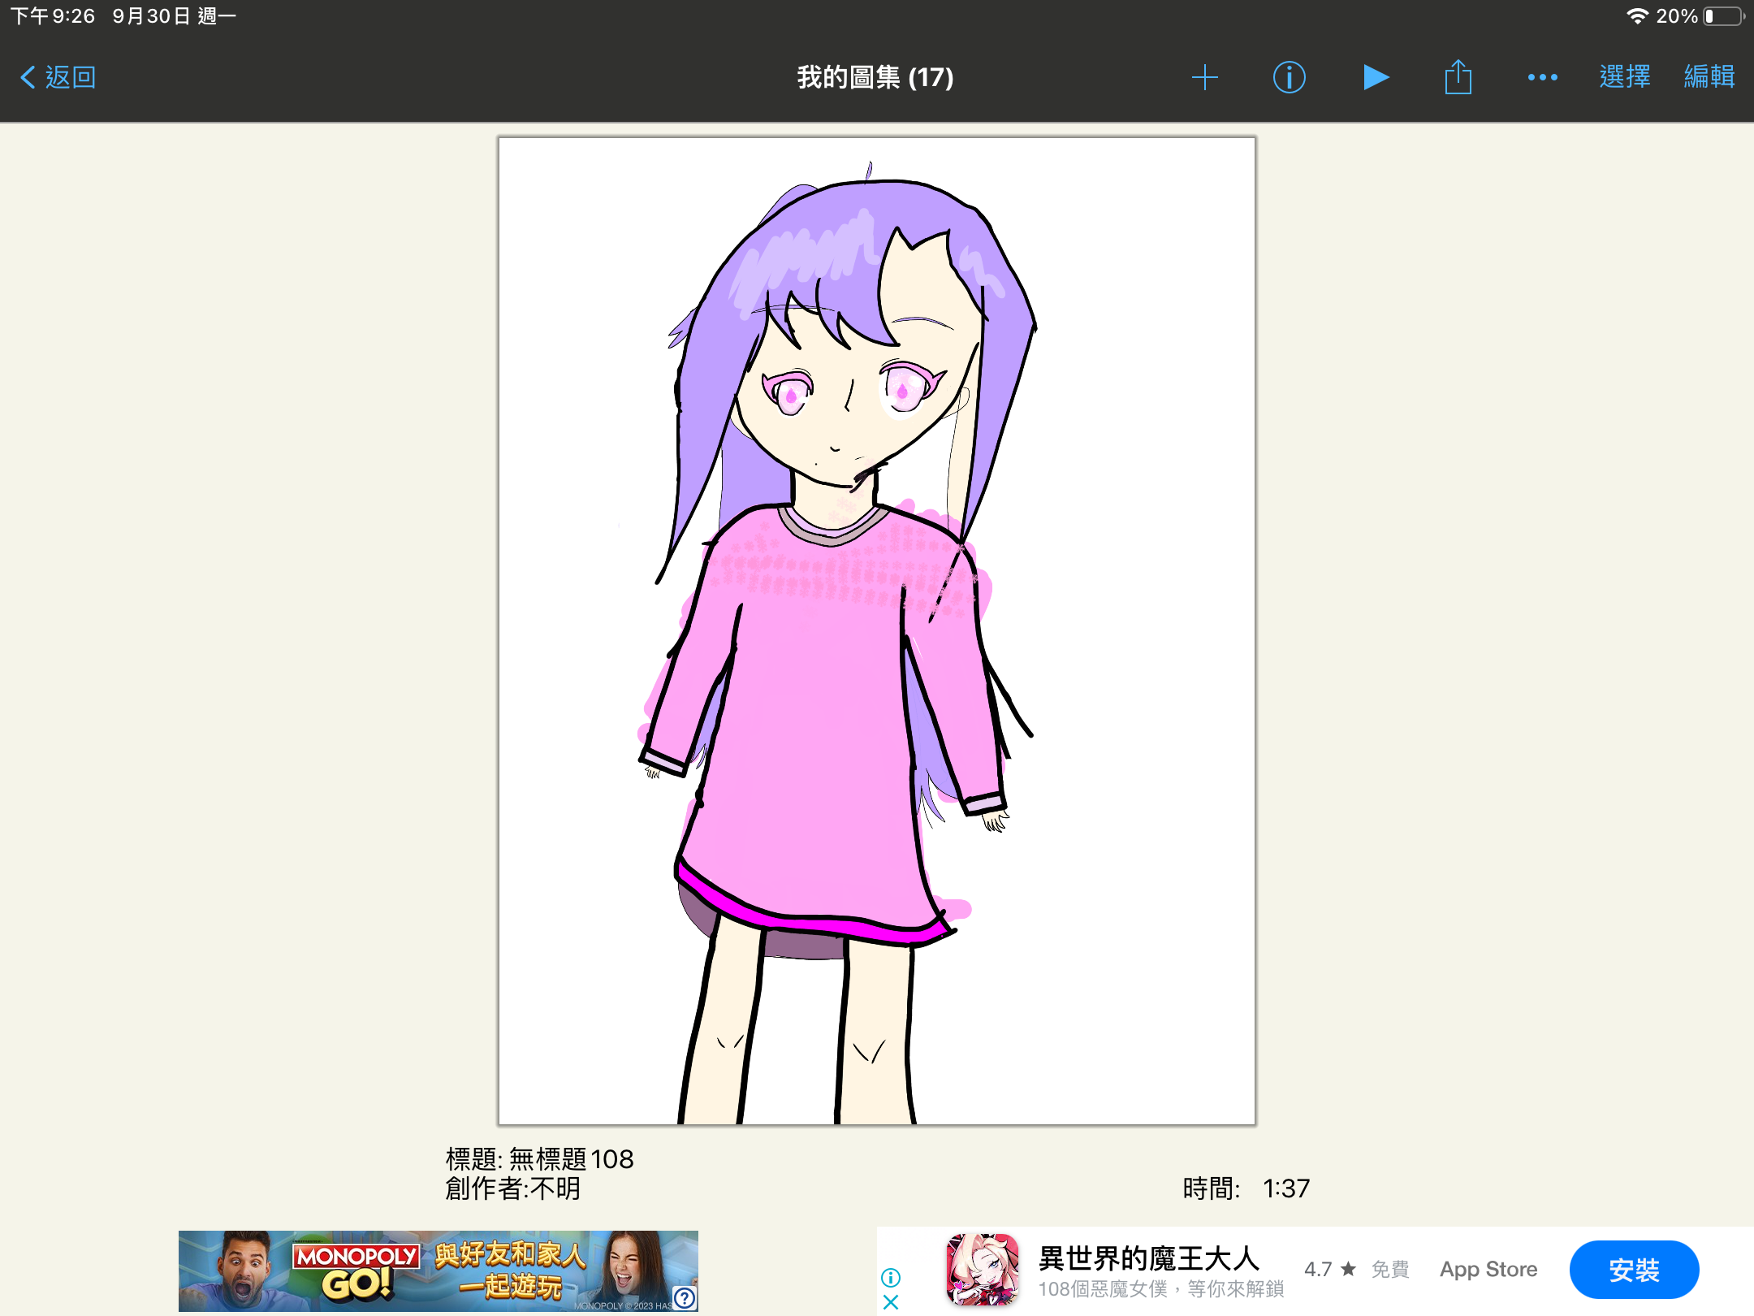
Task: Tap the plus icon to add artwork
Action: point(1205,77)
